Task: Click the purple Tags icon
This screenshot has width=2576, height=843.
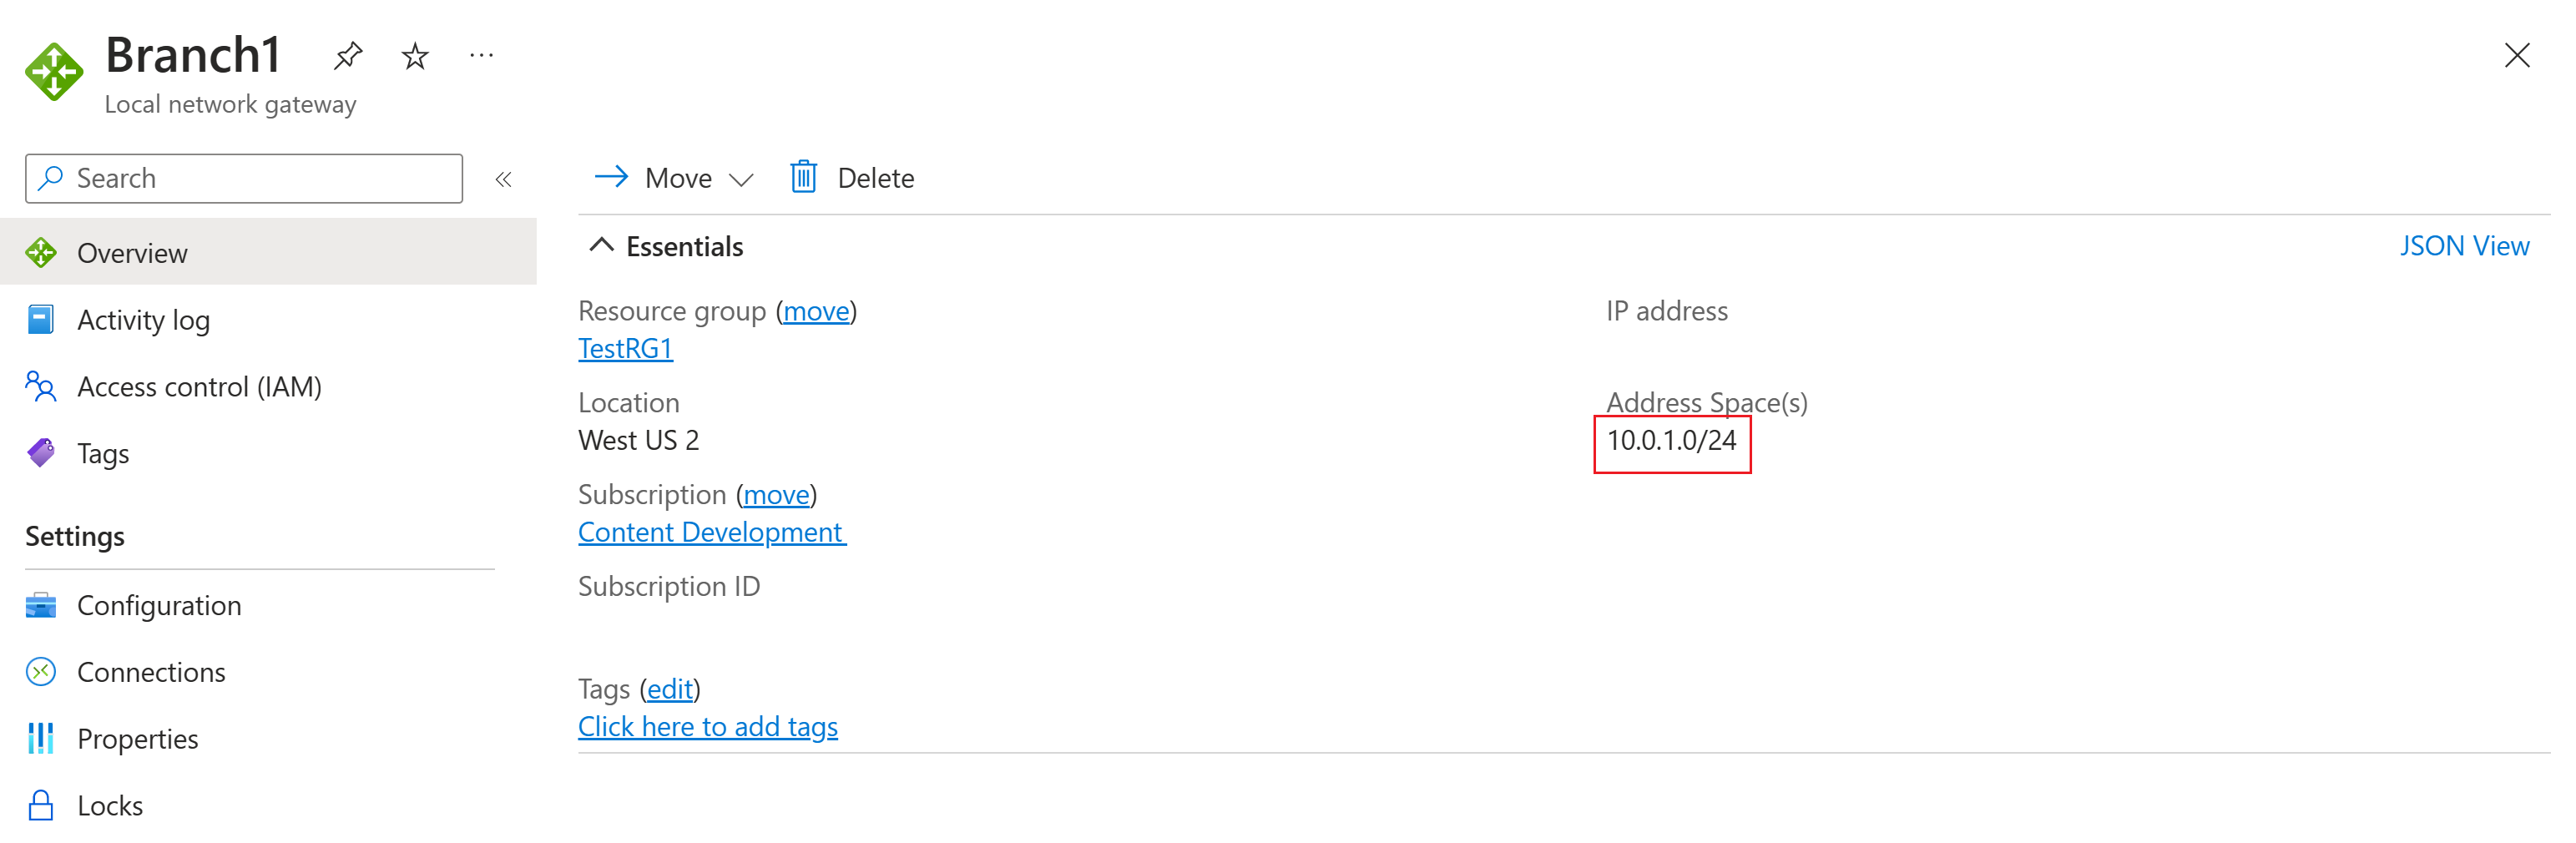Action: 41,454
